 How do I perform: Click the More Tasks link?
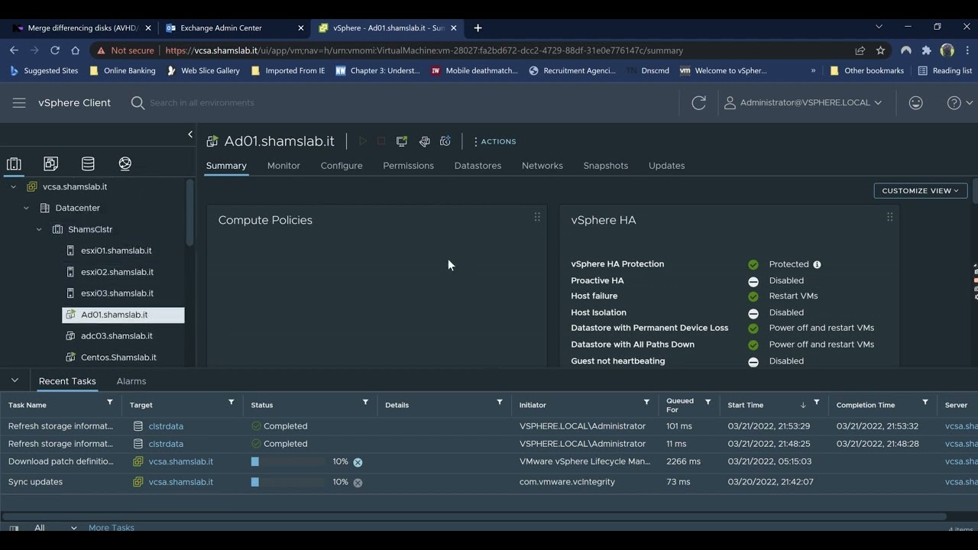pyautogui.click(x=112, y=528)
